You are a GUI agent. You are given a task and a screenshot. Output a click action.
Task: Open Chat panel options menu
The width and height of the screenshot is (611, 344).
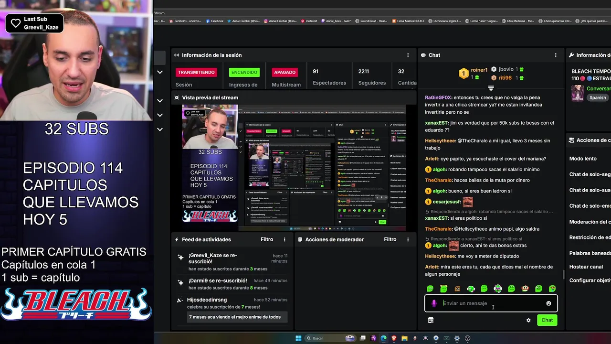556,55
